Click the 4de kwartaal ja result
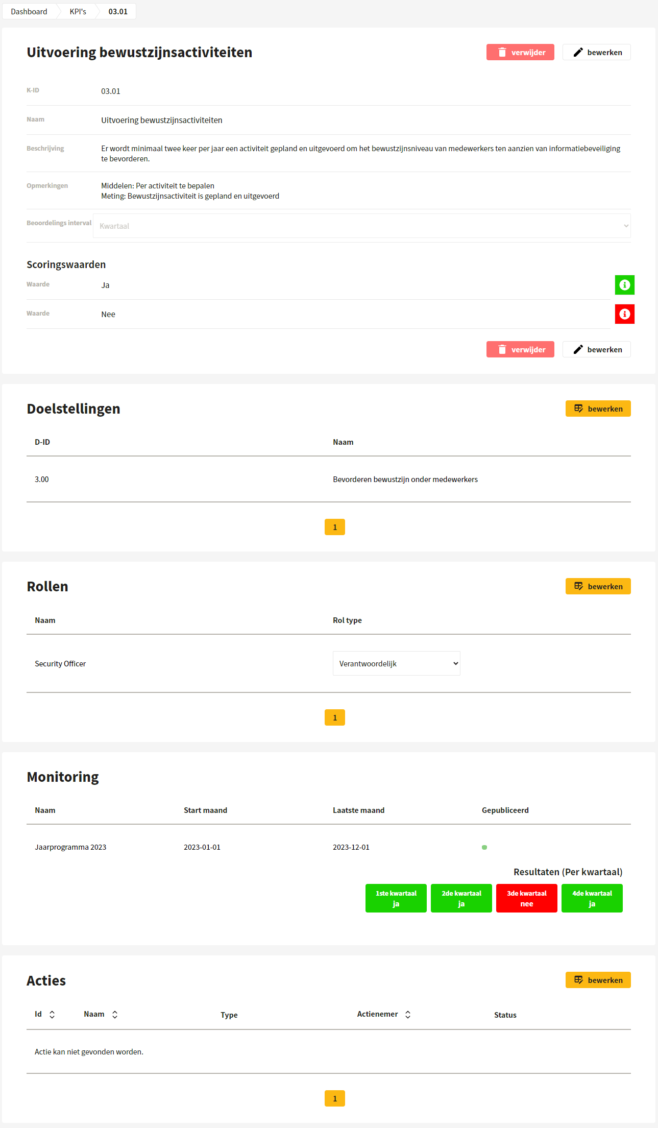This screenshot has width=658, height=1128. [x=592, y=898]
